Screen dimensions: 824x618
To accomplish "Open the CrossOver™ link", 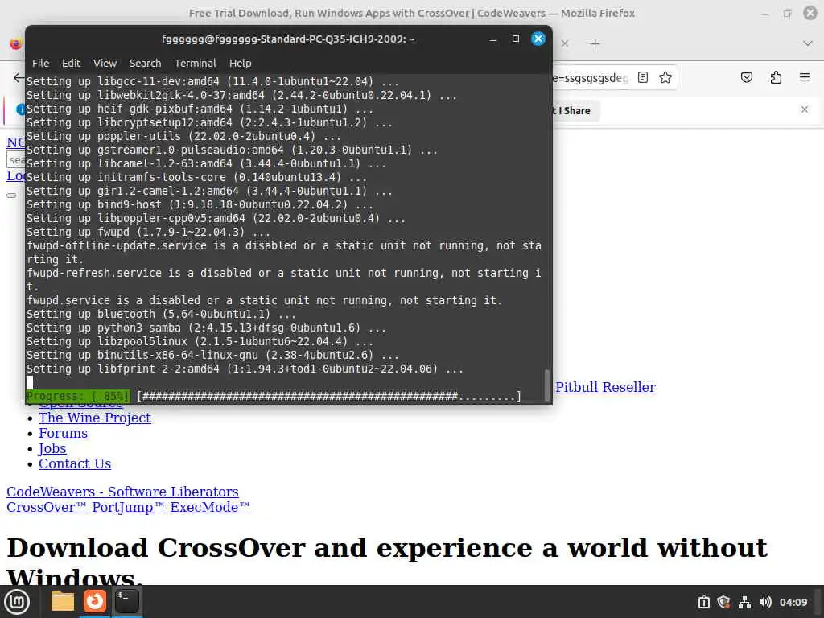I will coord(47,507).
